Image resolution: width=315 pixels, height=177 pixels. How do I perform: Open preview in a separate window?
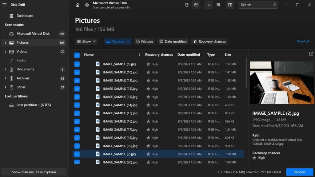[311, 53]
